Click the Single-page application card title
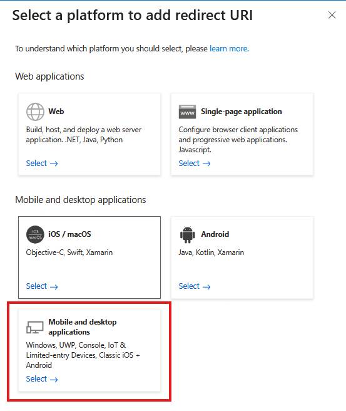 click(242, 112)
